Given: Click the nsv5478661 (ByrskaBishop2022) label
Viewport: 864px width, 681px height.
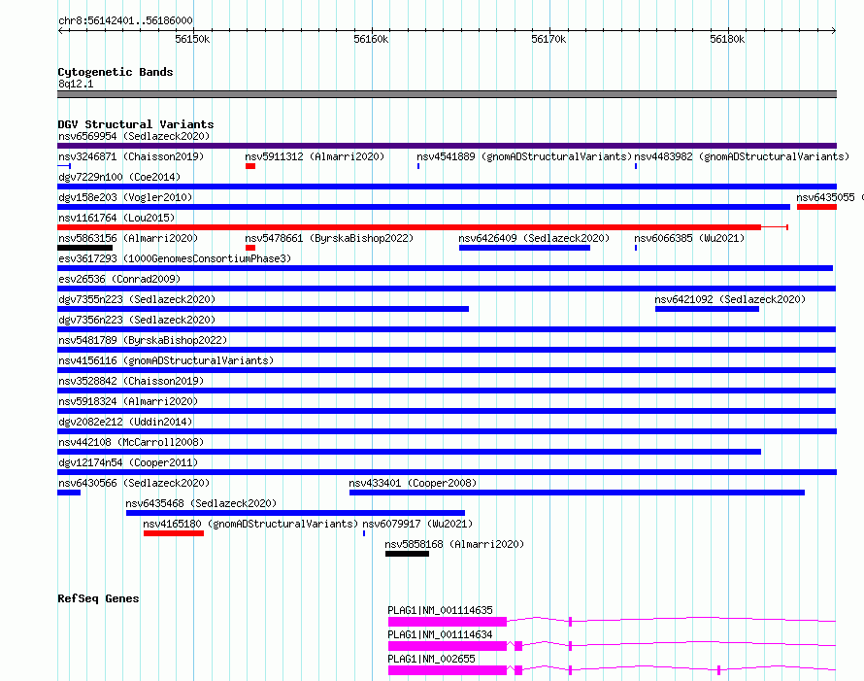Looking at the screenshot, I should pos(329,238).
